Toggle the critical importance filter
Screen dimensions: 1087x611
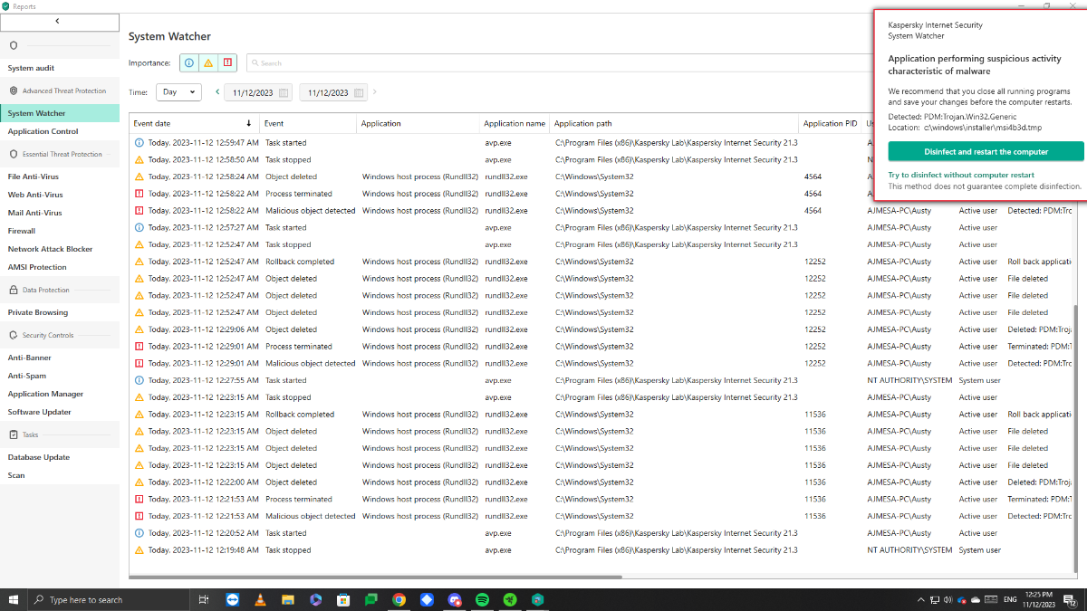coord(227,63)
